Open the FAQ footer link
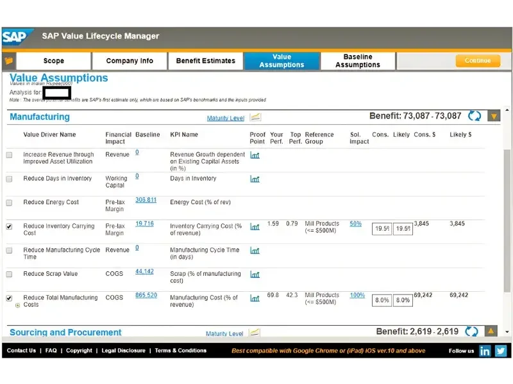Screen dimensions: 513x384 point(51,350)
